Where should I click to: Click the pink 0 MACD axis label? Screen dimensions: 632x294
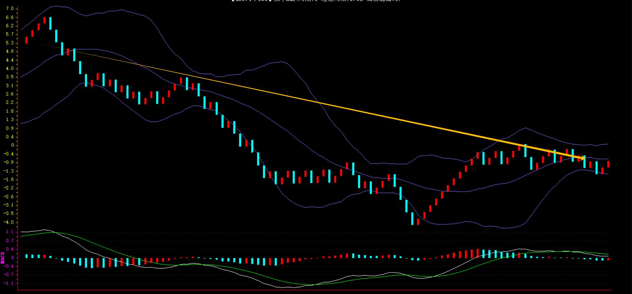(12, 258)
